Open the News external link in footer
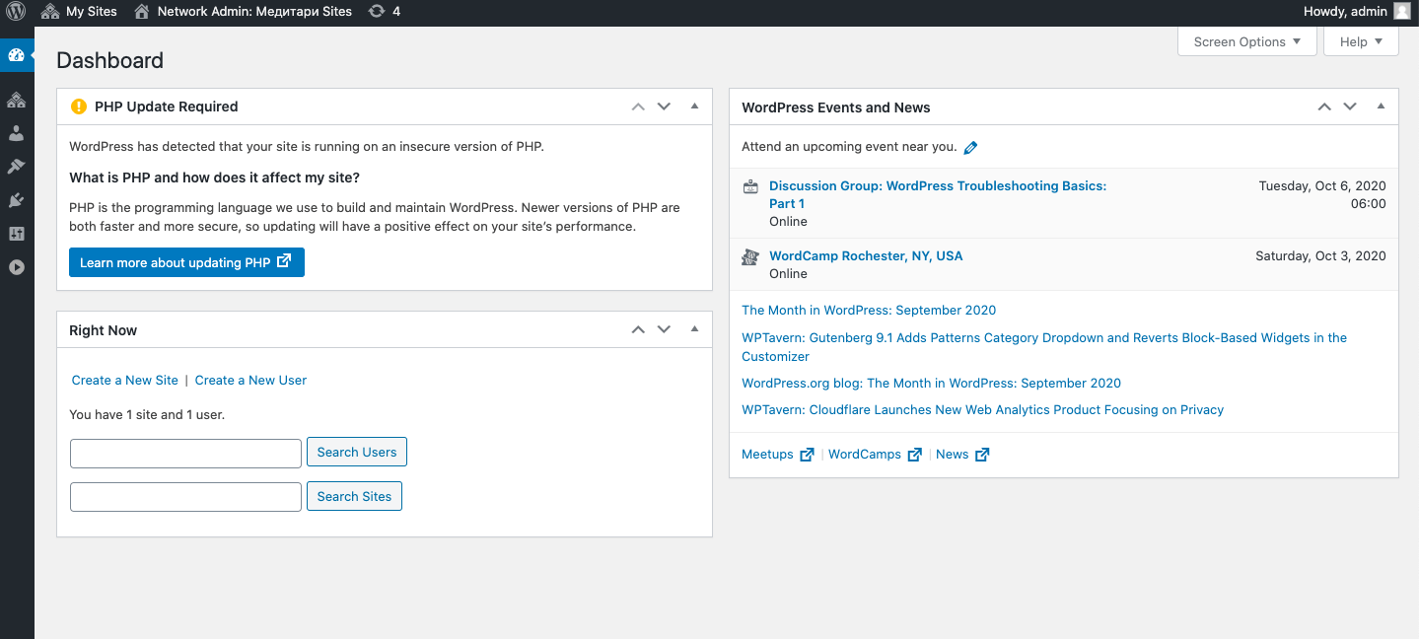 [962, 455]
